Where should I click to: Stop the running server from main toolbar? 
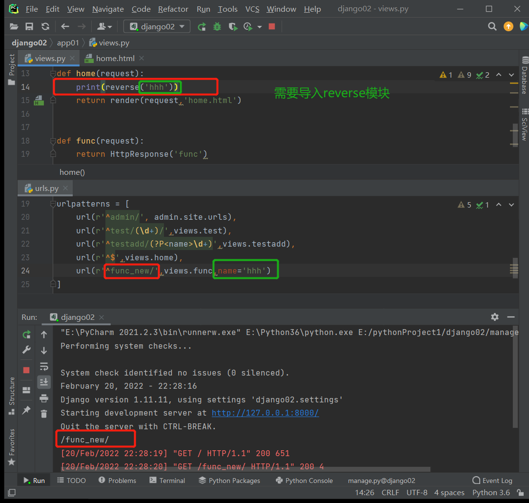point(272,27)
